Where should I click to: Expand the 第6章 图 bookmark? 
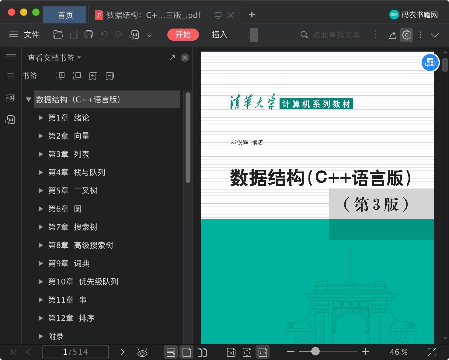(x=40, y=209)
